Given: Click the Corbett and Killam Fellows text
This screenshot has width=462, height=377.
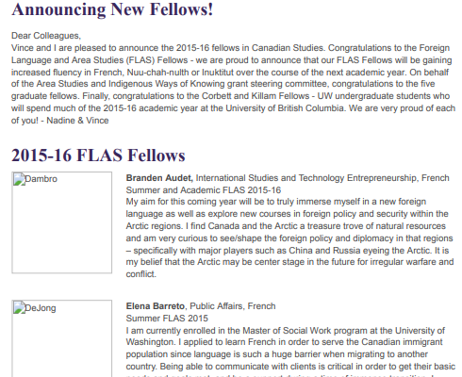Looking at the screenshot, I should point(256,96).
